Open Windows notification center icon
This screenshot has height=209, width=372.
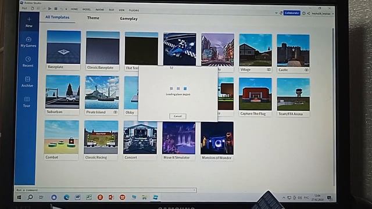pos(329,197)
